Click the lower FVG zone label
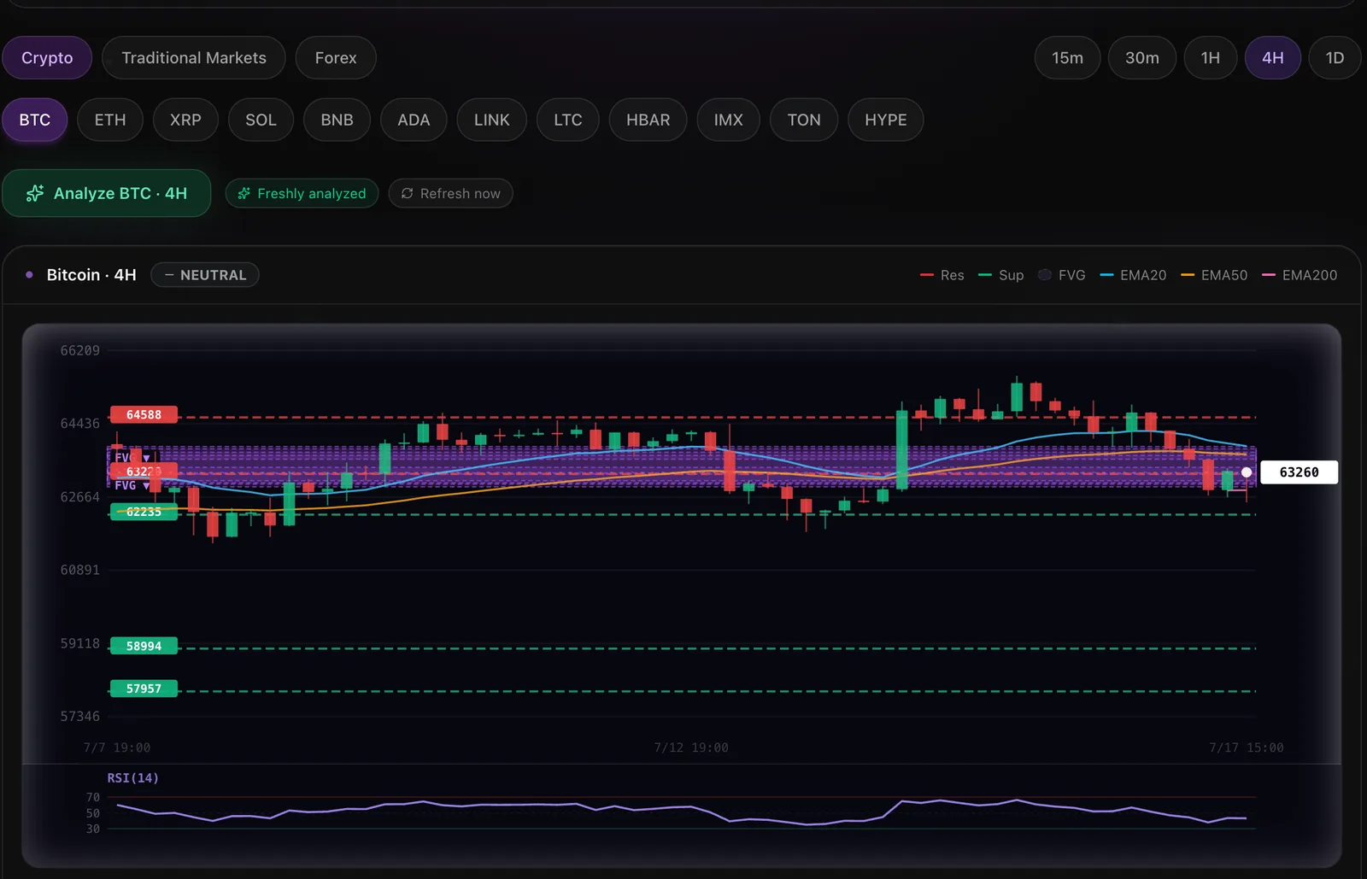1367x879 pixels. [132, 485]
